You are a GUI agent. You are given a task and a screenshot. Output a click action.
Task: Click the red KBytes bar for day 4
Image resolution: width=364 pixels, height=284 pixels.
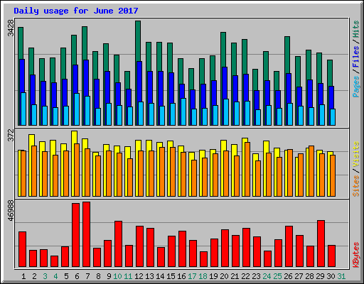click(x=54, y=261)
